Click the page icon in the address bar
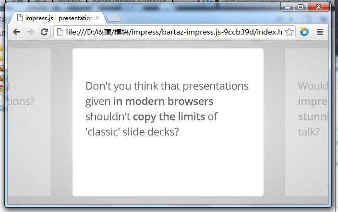The image size is (338, 212). (59, 32)
